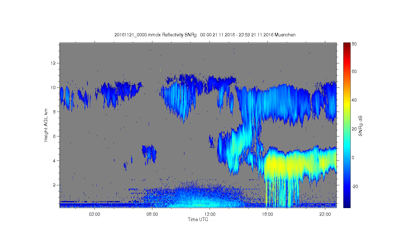Click the colorbar's 0 dB tick label
The image size is (417, 250).
pyautogui.click(x=353, y=158)
